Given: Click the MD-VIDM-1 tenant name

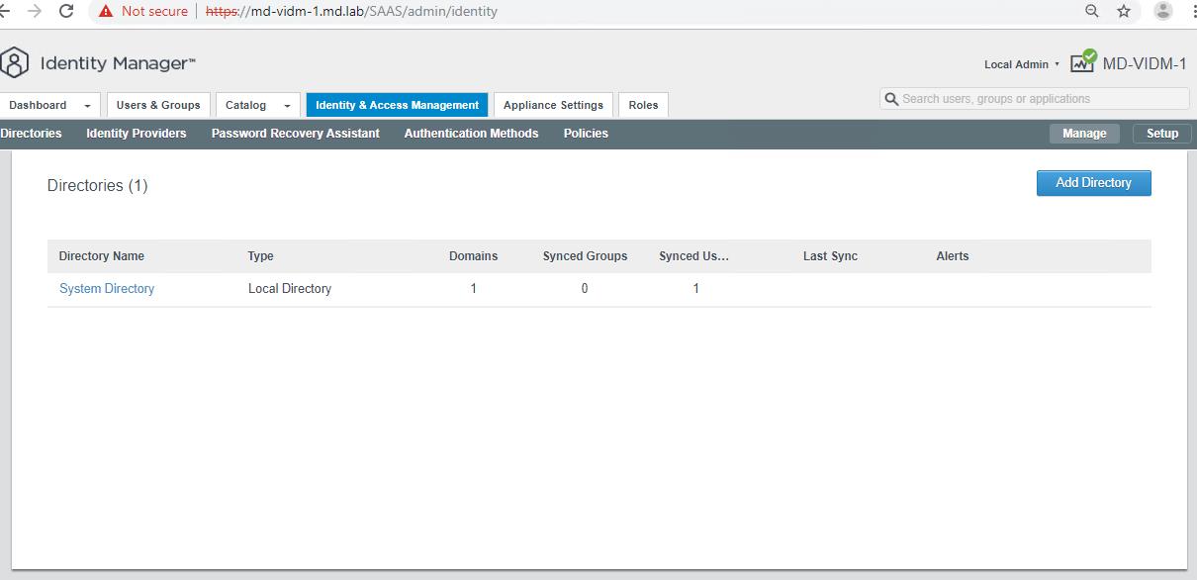Looking at the screenshot, I should click(1145, 63).
